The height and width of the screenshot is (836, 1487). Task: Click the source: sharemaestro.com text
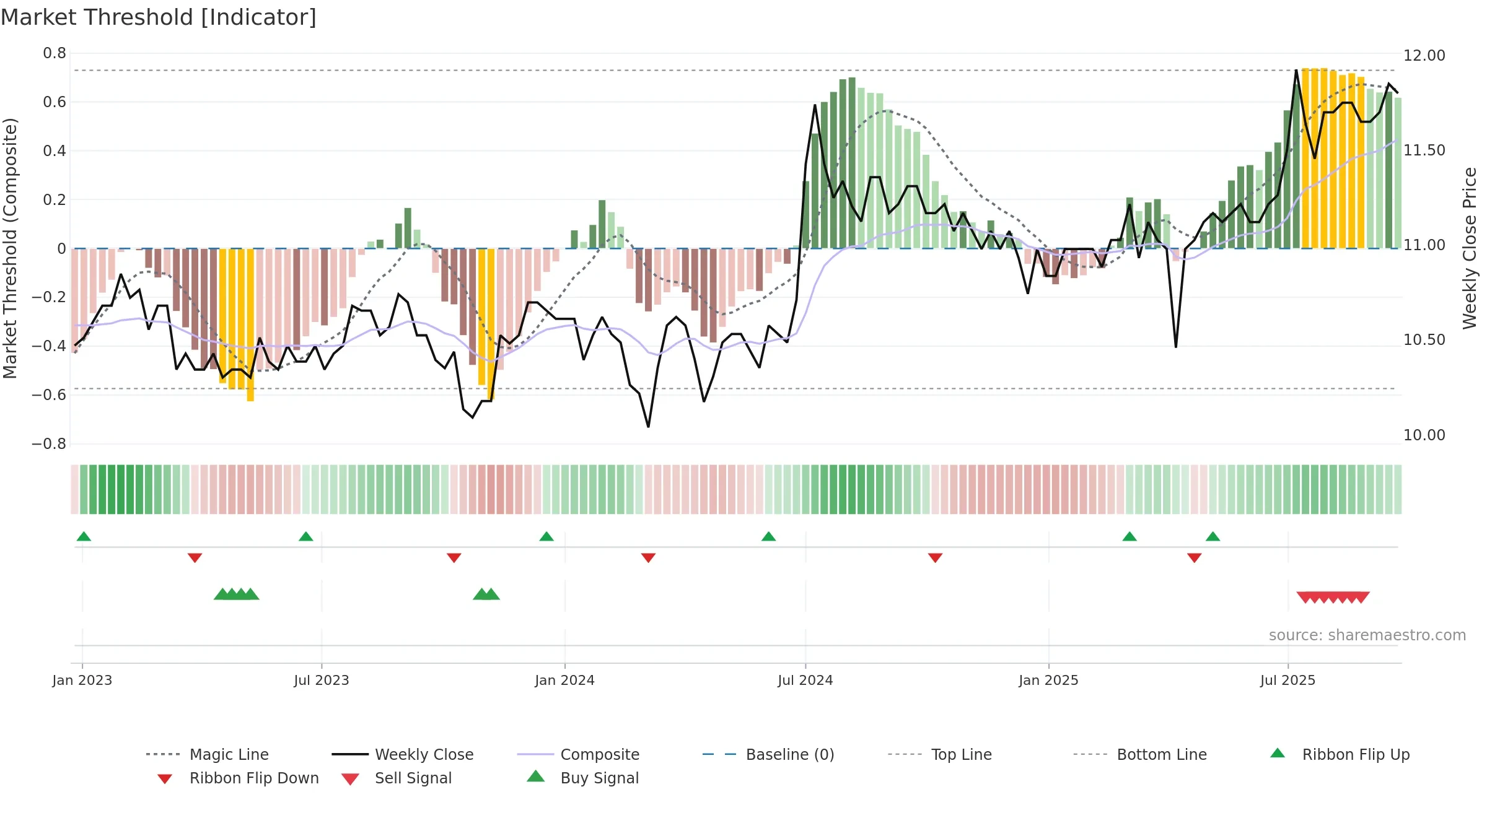pos(1367,635)
